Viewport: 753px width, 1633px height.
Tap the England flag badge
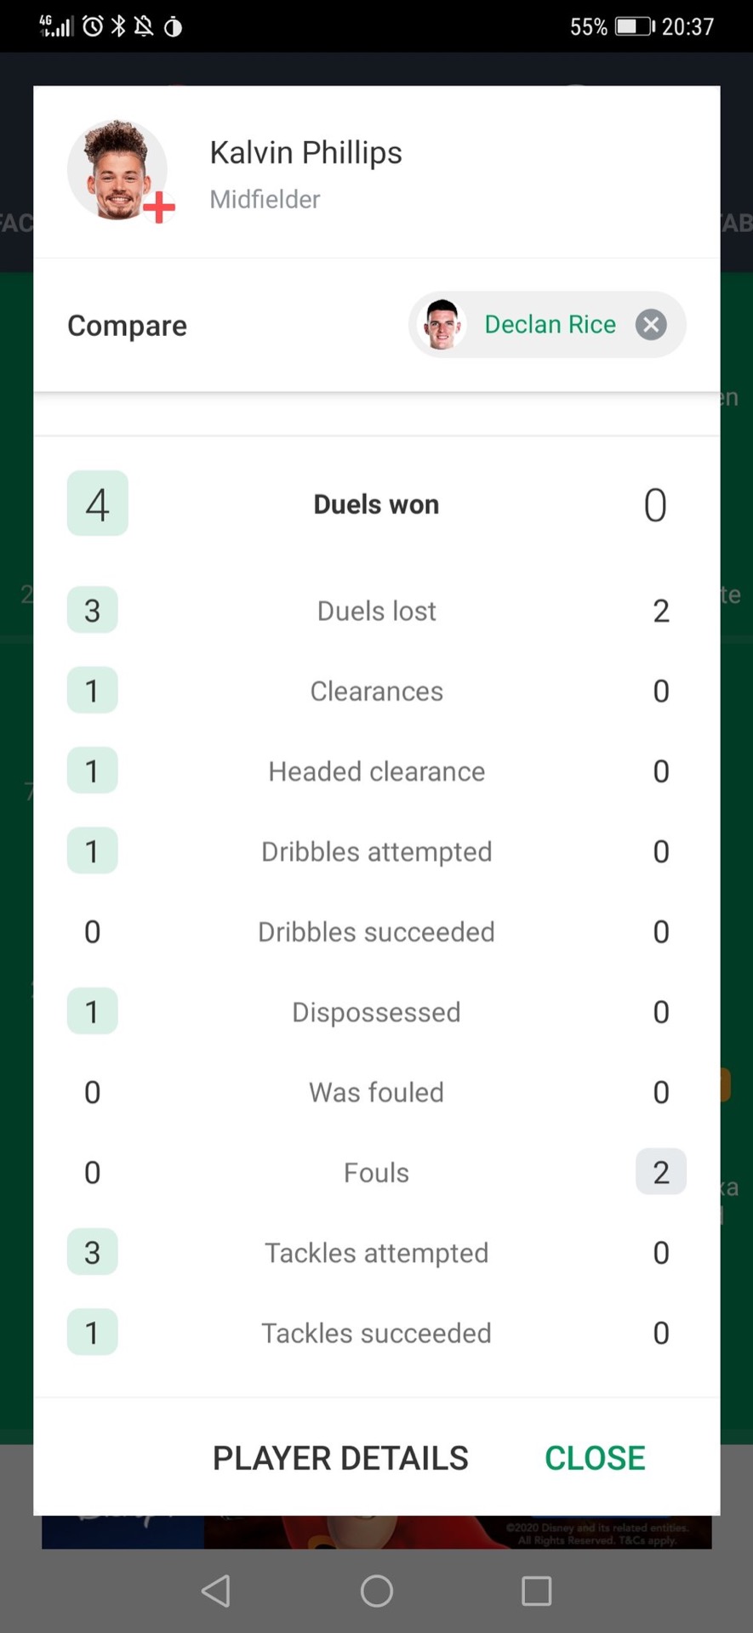pyautogui.click(x=159, y=207)
